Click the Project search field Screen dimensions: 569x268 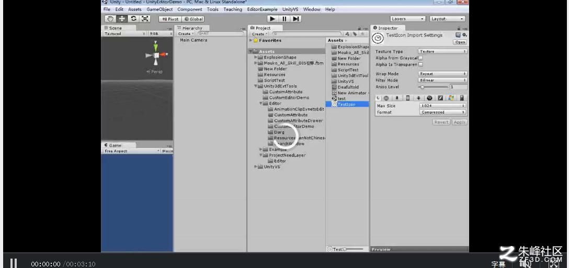[306, 34]
